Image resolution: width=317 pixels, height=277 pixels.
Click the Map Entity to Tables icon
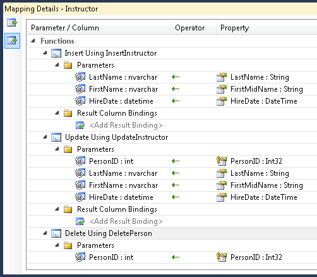coord(12,23)
